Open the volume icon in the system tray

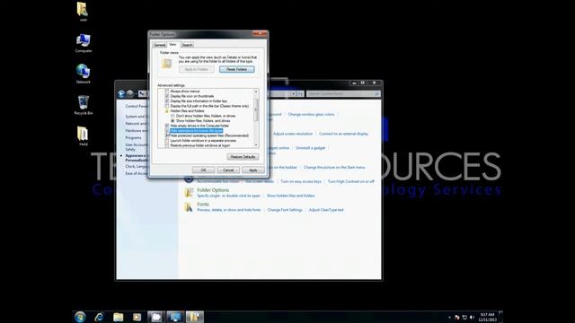pos(472,317)
